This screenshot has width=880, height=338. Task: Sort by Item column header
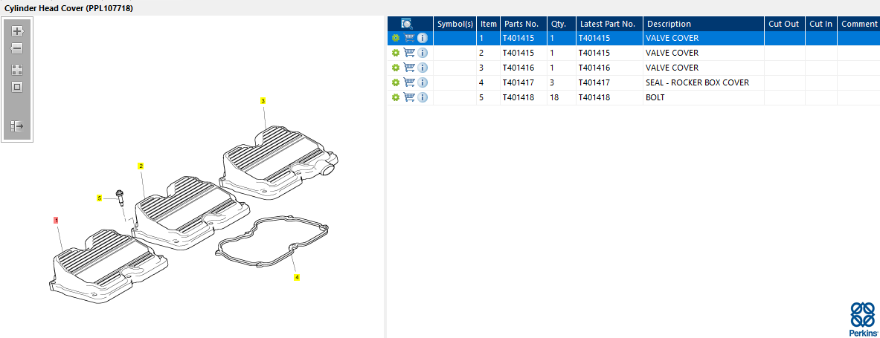click(488, 24)
